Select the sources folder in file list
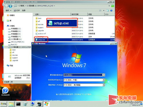This screenshot has width=143, height=107. click(39, 25)
